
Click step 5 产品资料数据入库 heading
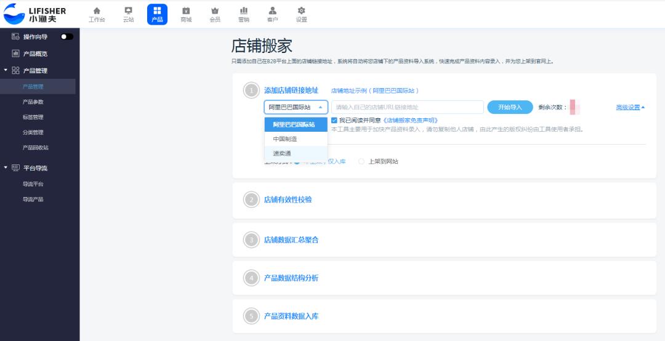pyautogui.click(x=291, y=316)
